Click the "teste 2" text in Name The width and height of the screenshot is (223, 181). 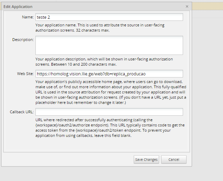43,17
